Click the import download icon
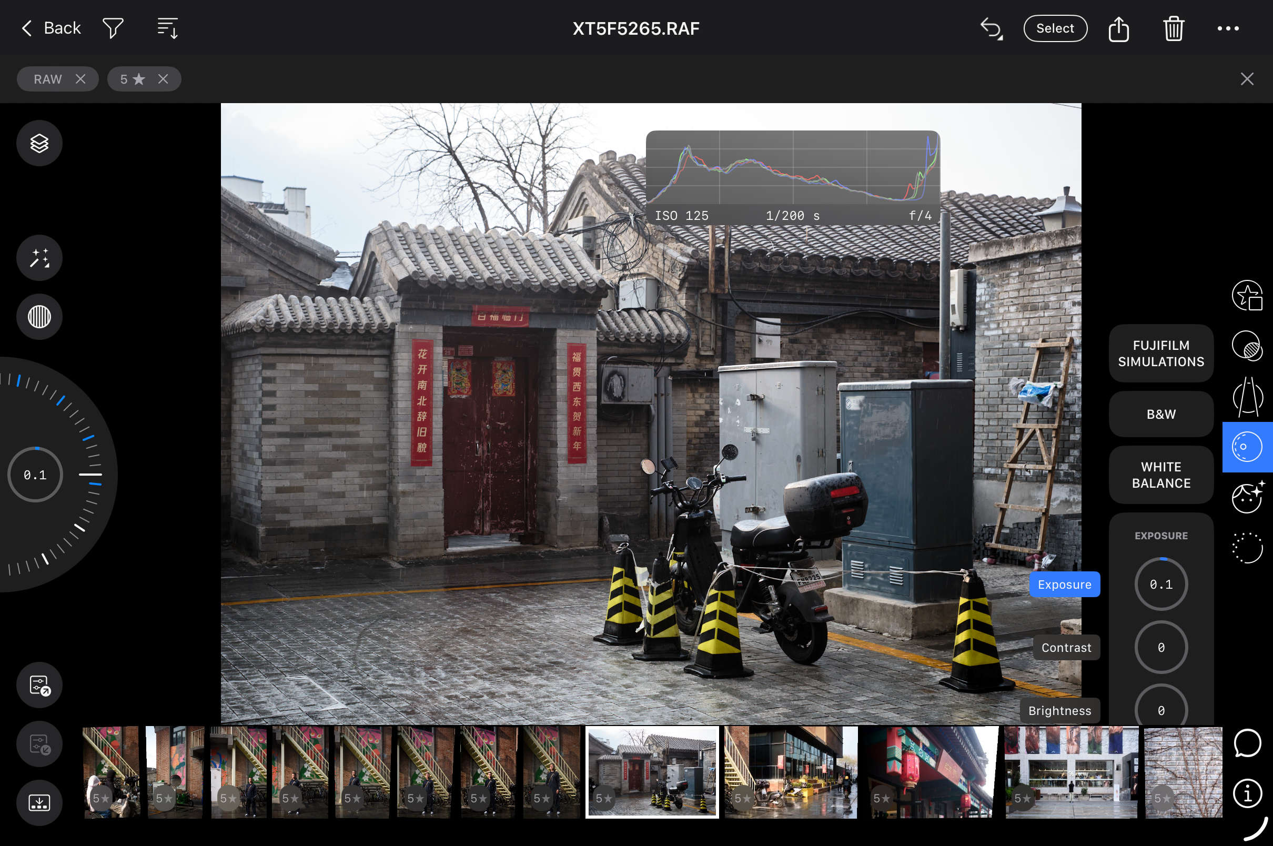The height and width of the screenshot is (846, 1273). pyautogui.click(x=39, y=802)
